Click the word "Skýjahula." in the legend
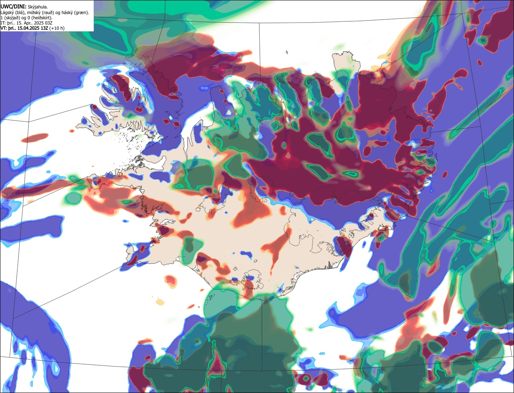Screen dimensions: 514x393 click(38, 7)
